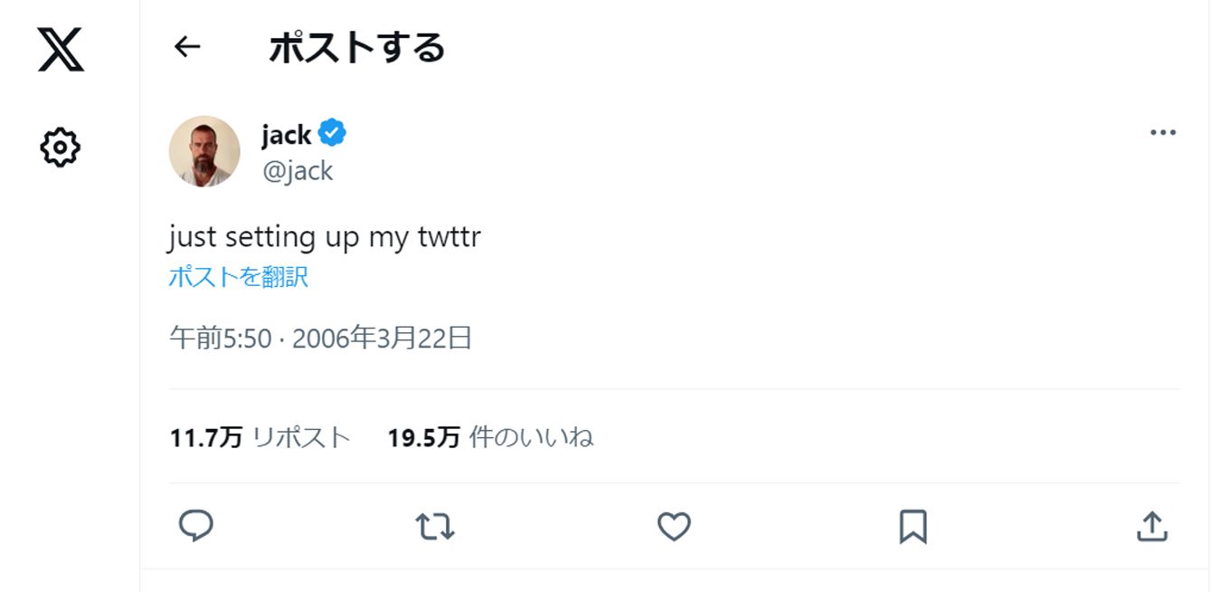Click the share upload arrow icon
1212x592 pixels.
coord(1151,526)
